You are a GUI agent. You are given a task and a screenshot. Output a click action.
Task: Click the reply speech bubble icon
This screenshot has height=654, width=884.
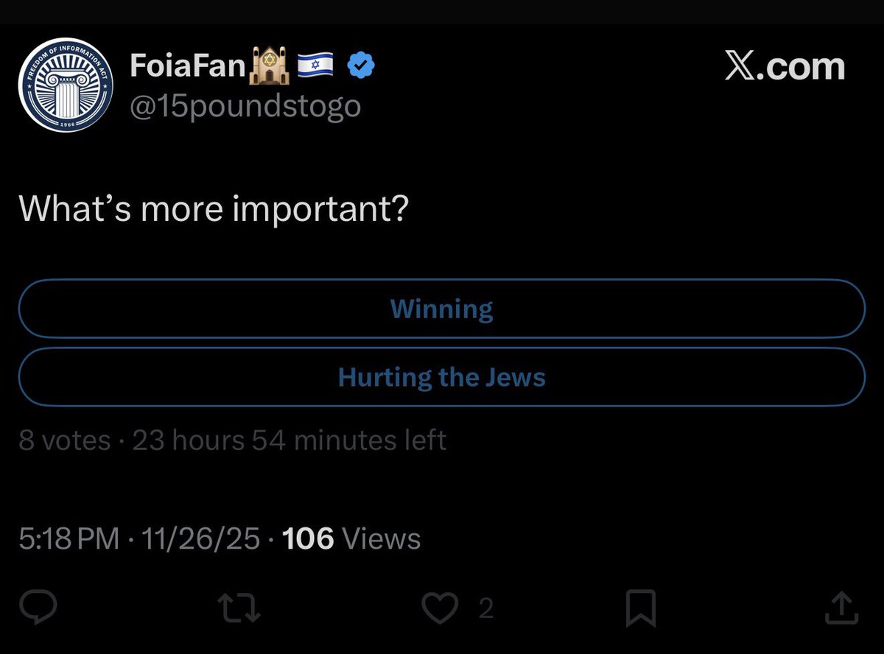pyautogui.click(x=35, y=608)
